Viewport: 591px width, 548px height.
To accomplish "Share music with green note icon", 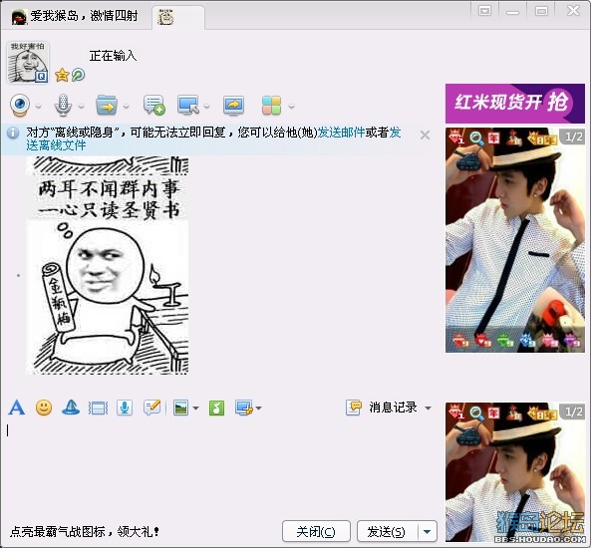I will point(216,408).
